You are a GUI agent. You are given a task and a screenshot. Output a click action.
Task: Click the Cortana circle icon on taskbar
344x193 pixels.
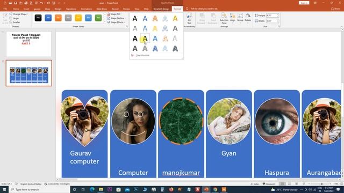[x=74, y=189]
